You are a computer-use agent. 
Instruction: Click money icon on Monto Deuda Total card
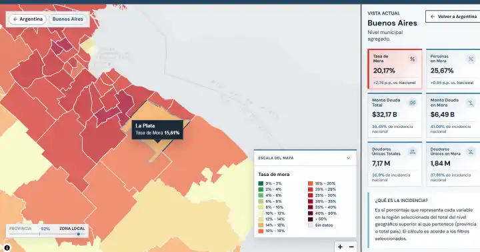tap(413, 103)
